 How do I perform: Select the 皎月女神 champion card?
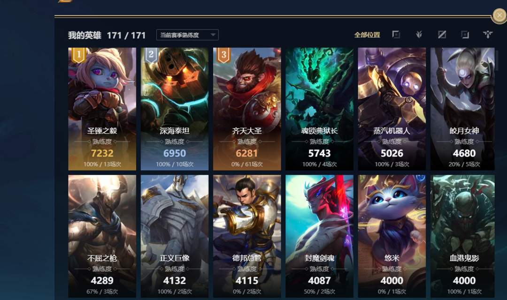(x=462, y=109)
